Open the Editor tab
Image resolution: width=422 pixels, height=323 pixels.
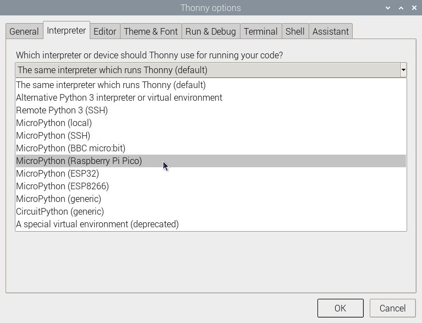tap(105, 31)
